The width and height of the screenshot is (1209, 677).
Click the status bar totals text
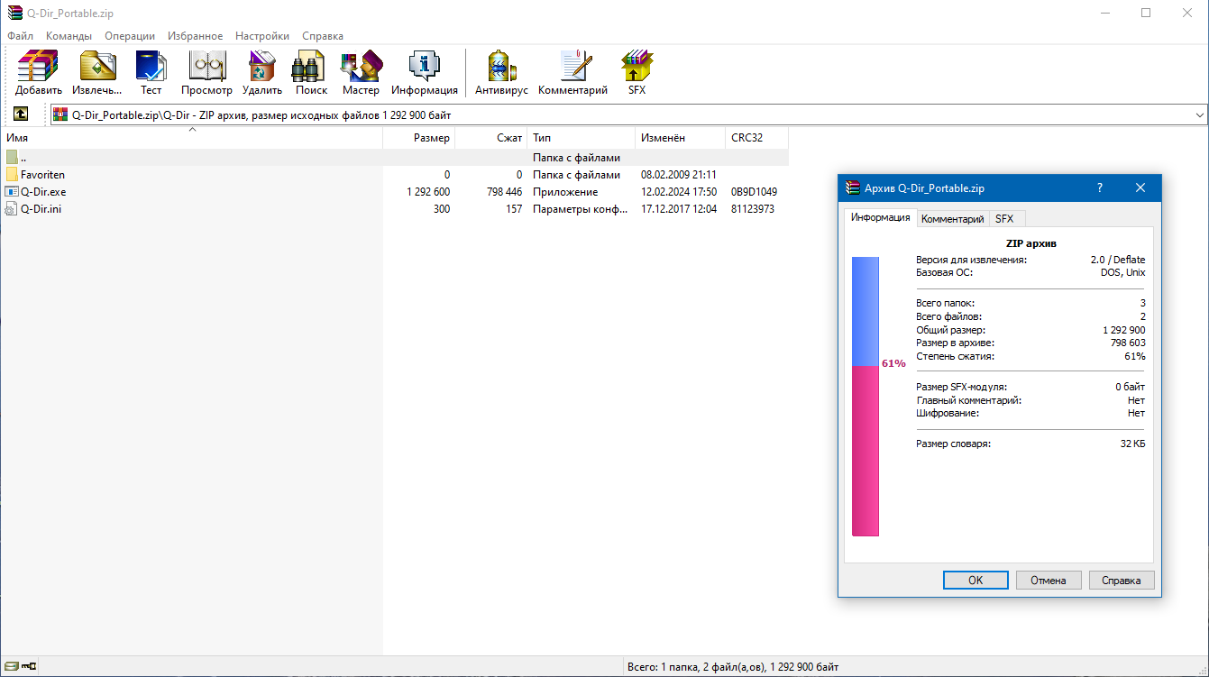(x=732, y=667)
